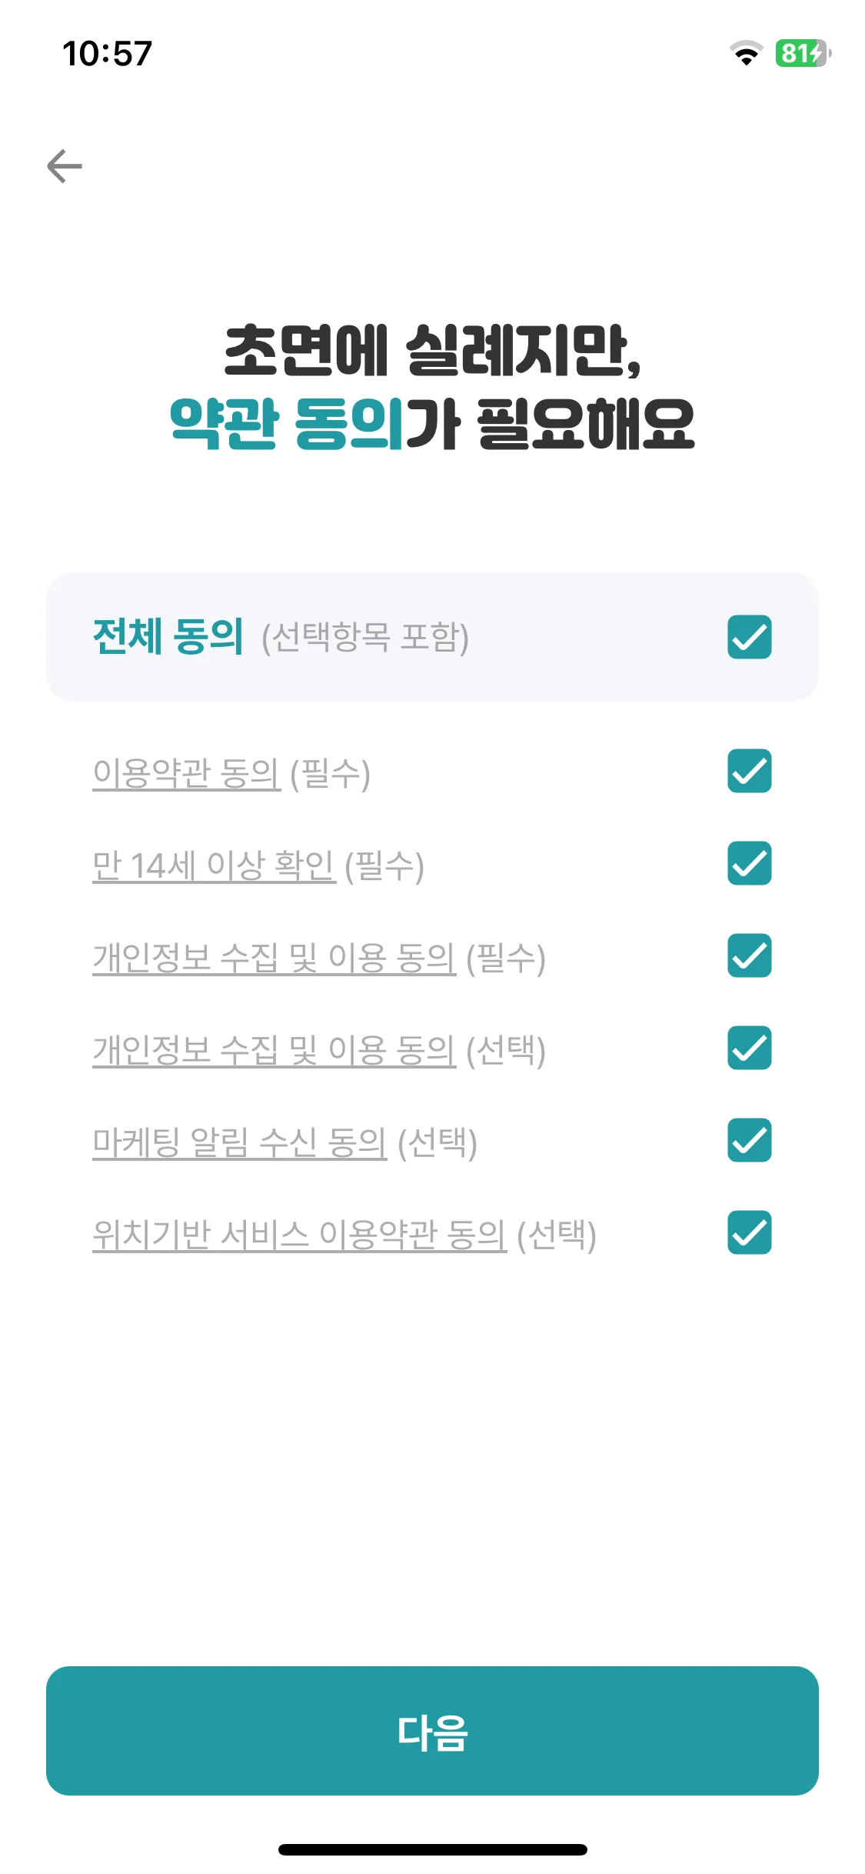Screen dimensions: 865x1874
Task: Open the 마케팅 알림 수신 동의 link
Action: (x=240, y=1142)
